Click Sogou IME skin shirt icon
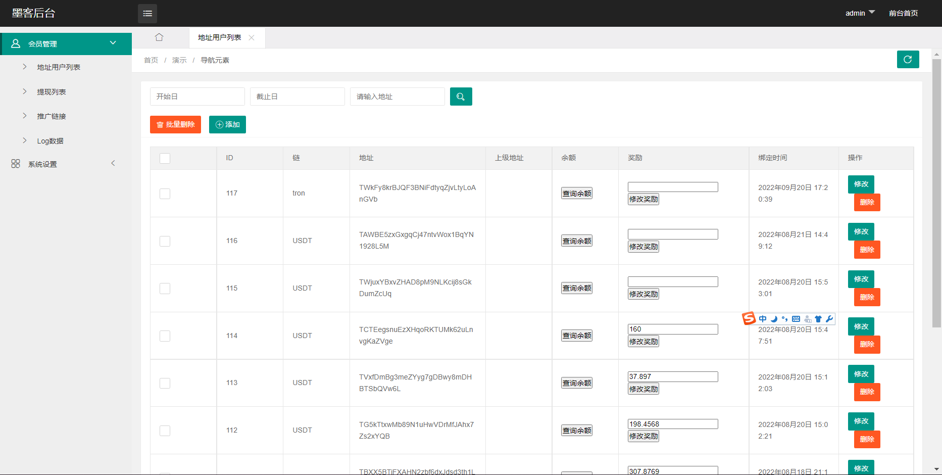Viewport: 942px width, 475px height. (818, 319)
